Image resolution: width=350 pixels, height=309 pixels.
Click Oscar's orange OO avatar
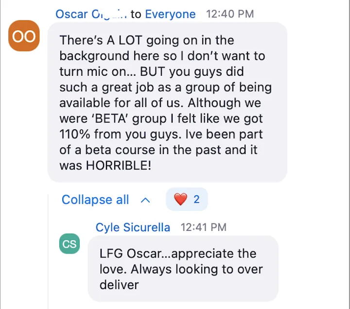click(x=24, y=35)
